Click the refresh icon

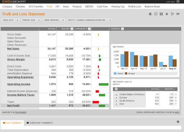point(156,14)
